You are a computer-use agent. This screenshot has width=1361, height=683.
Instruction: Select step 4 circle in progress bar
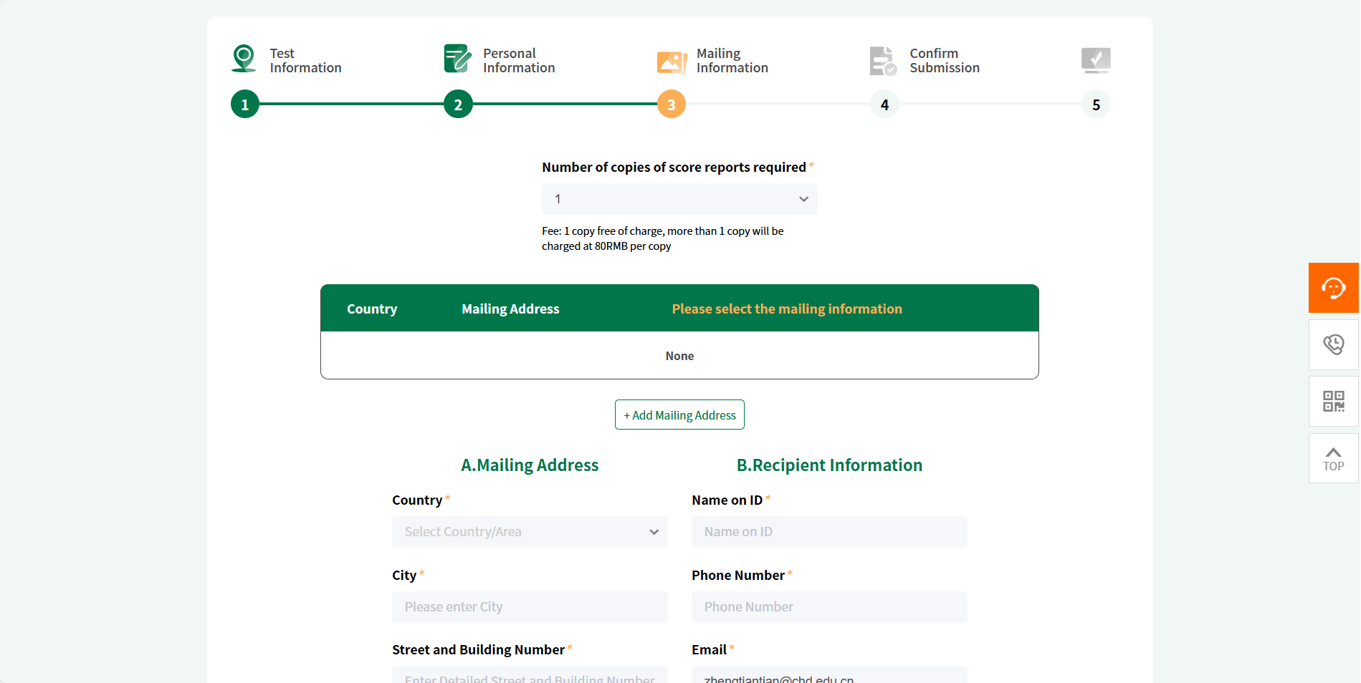pyautogui.click(x=884, y=105)
